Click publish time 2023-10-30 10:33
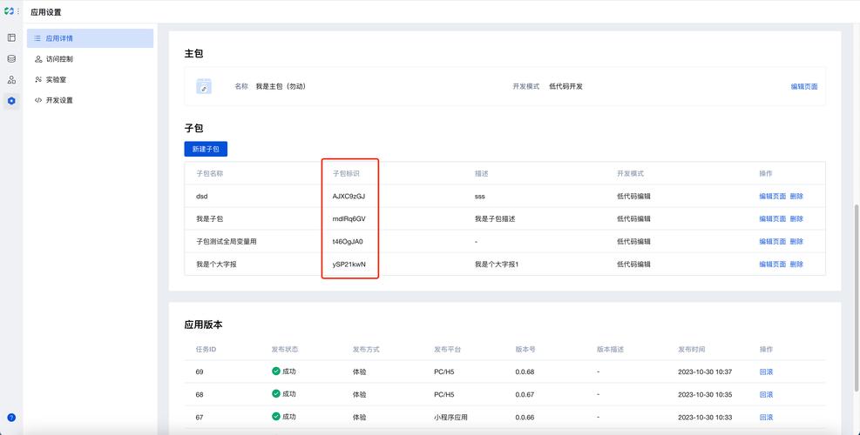 click(705, 418)
